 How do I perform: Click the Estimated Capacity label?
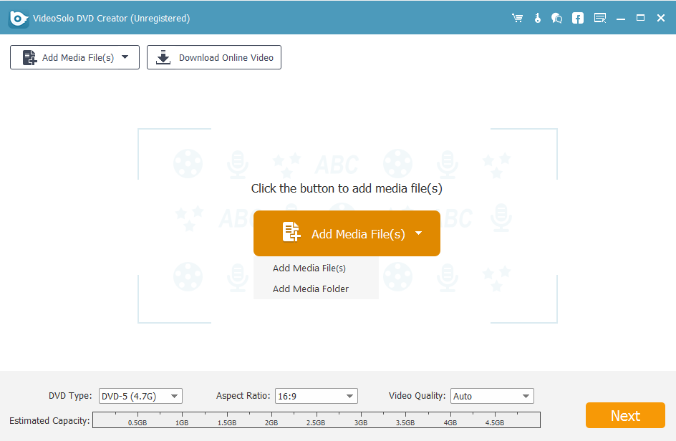pos(49,421)
